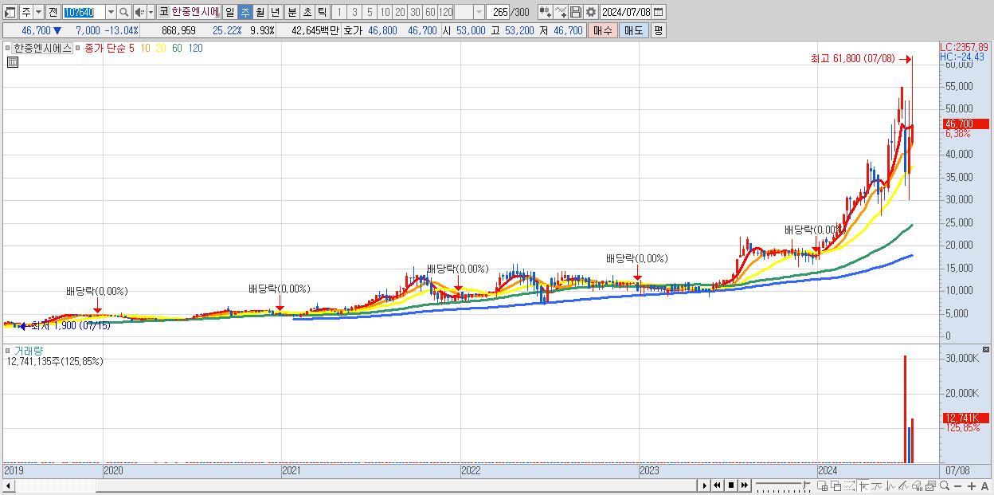Click the 한중엔시에스 chart legend label

42,48
